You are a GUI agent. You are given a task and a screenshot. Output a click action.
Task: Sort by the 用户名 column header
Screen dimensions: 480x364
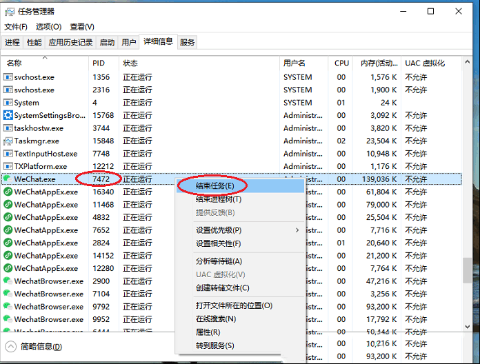pos(303,63)
